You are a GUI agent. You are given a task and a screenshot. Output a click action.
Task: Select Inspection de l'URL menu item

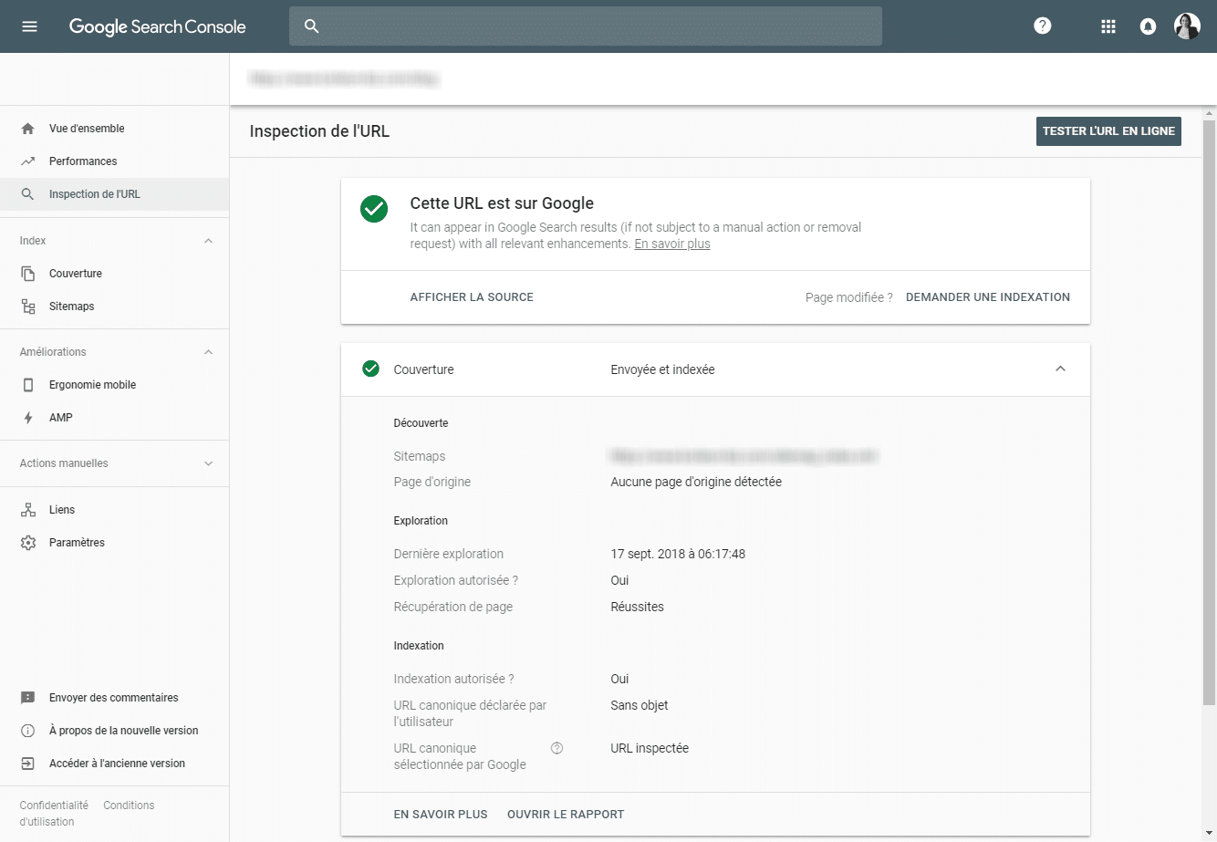click(x=95, y=194)
